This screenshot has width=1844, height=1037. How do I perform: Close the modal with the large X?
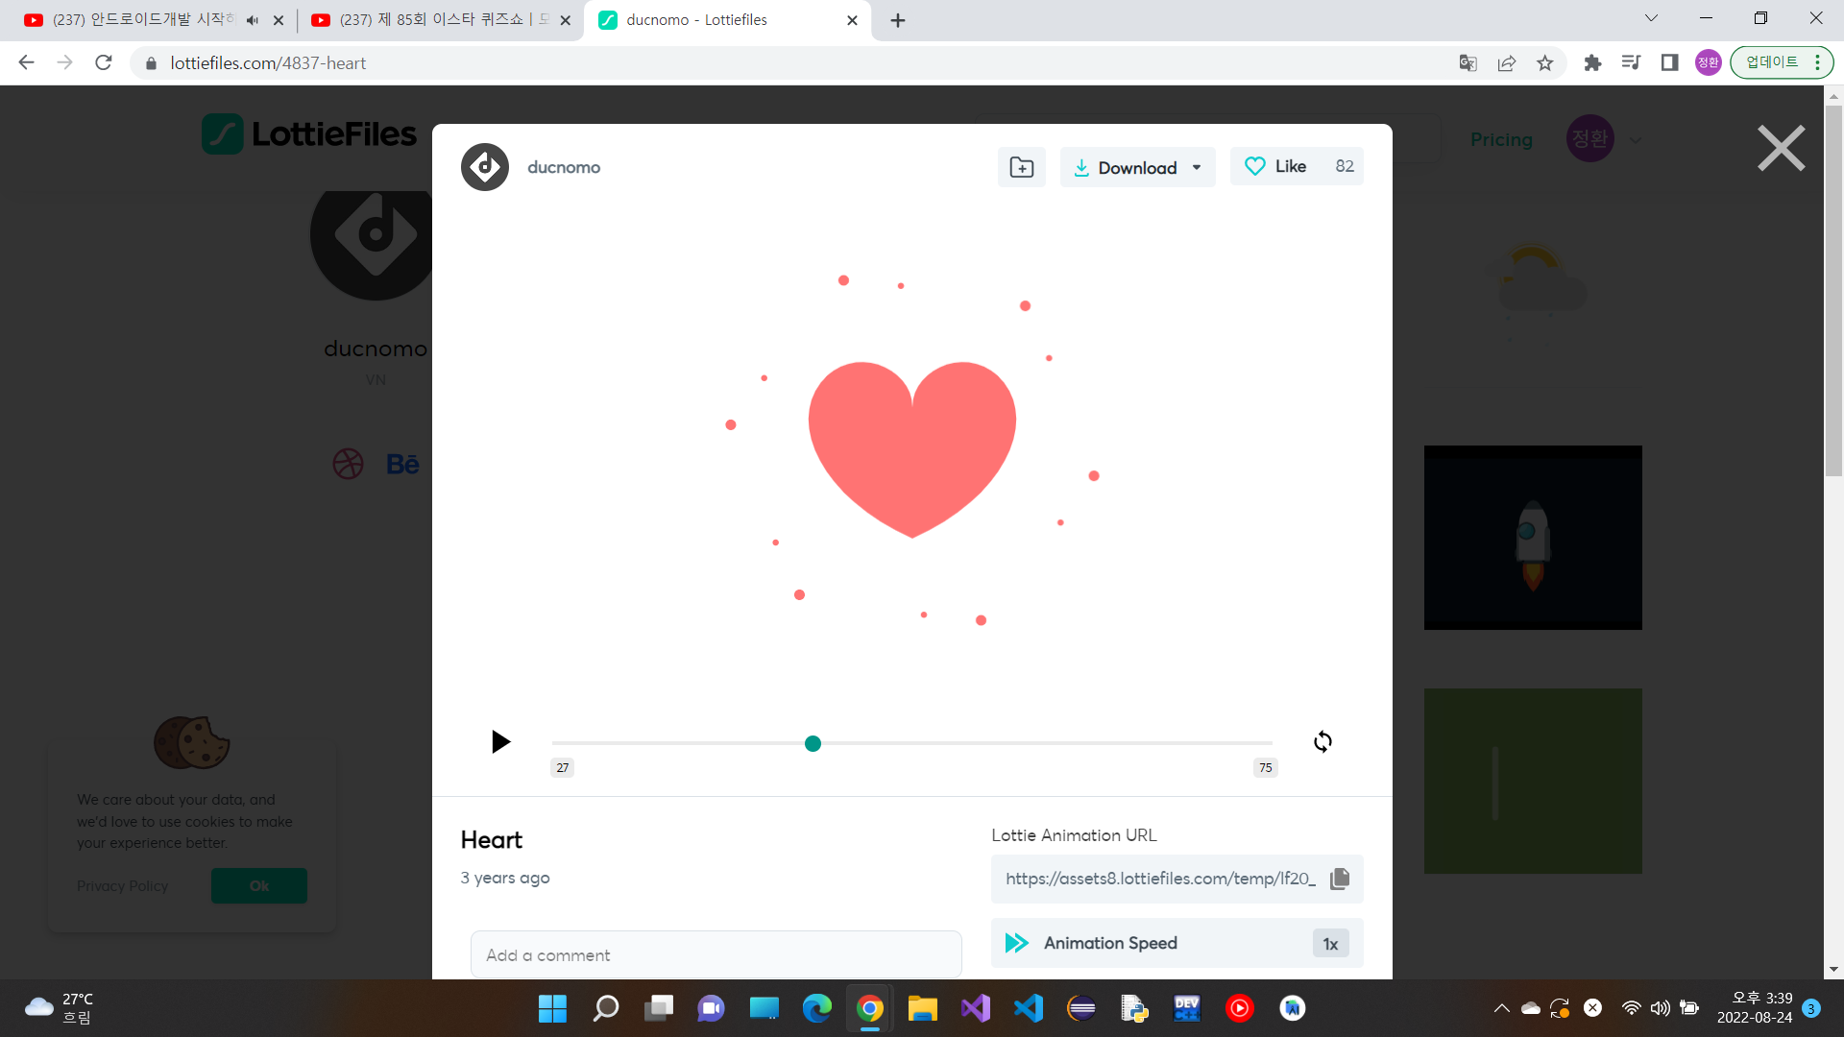coord(1781,148)
